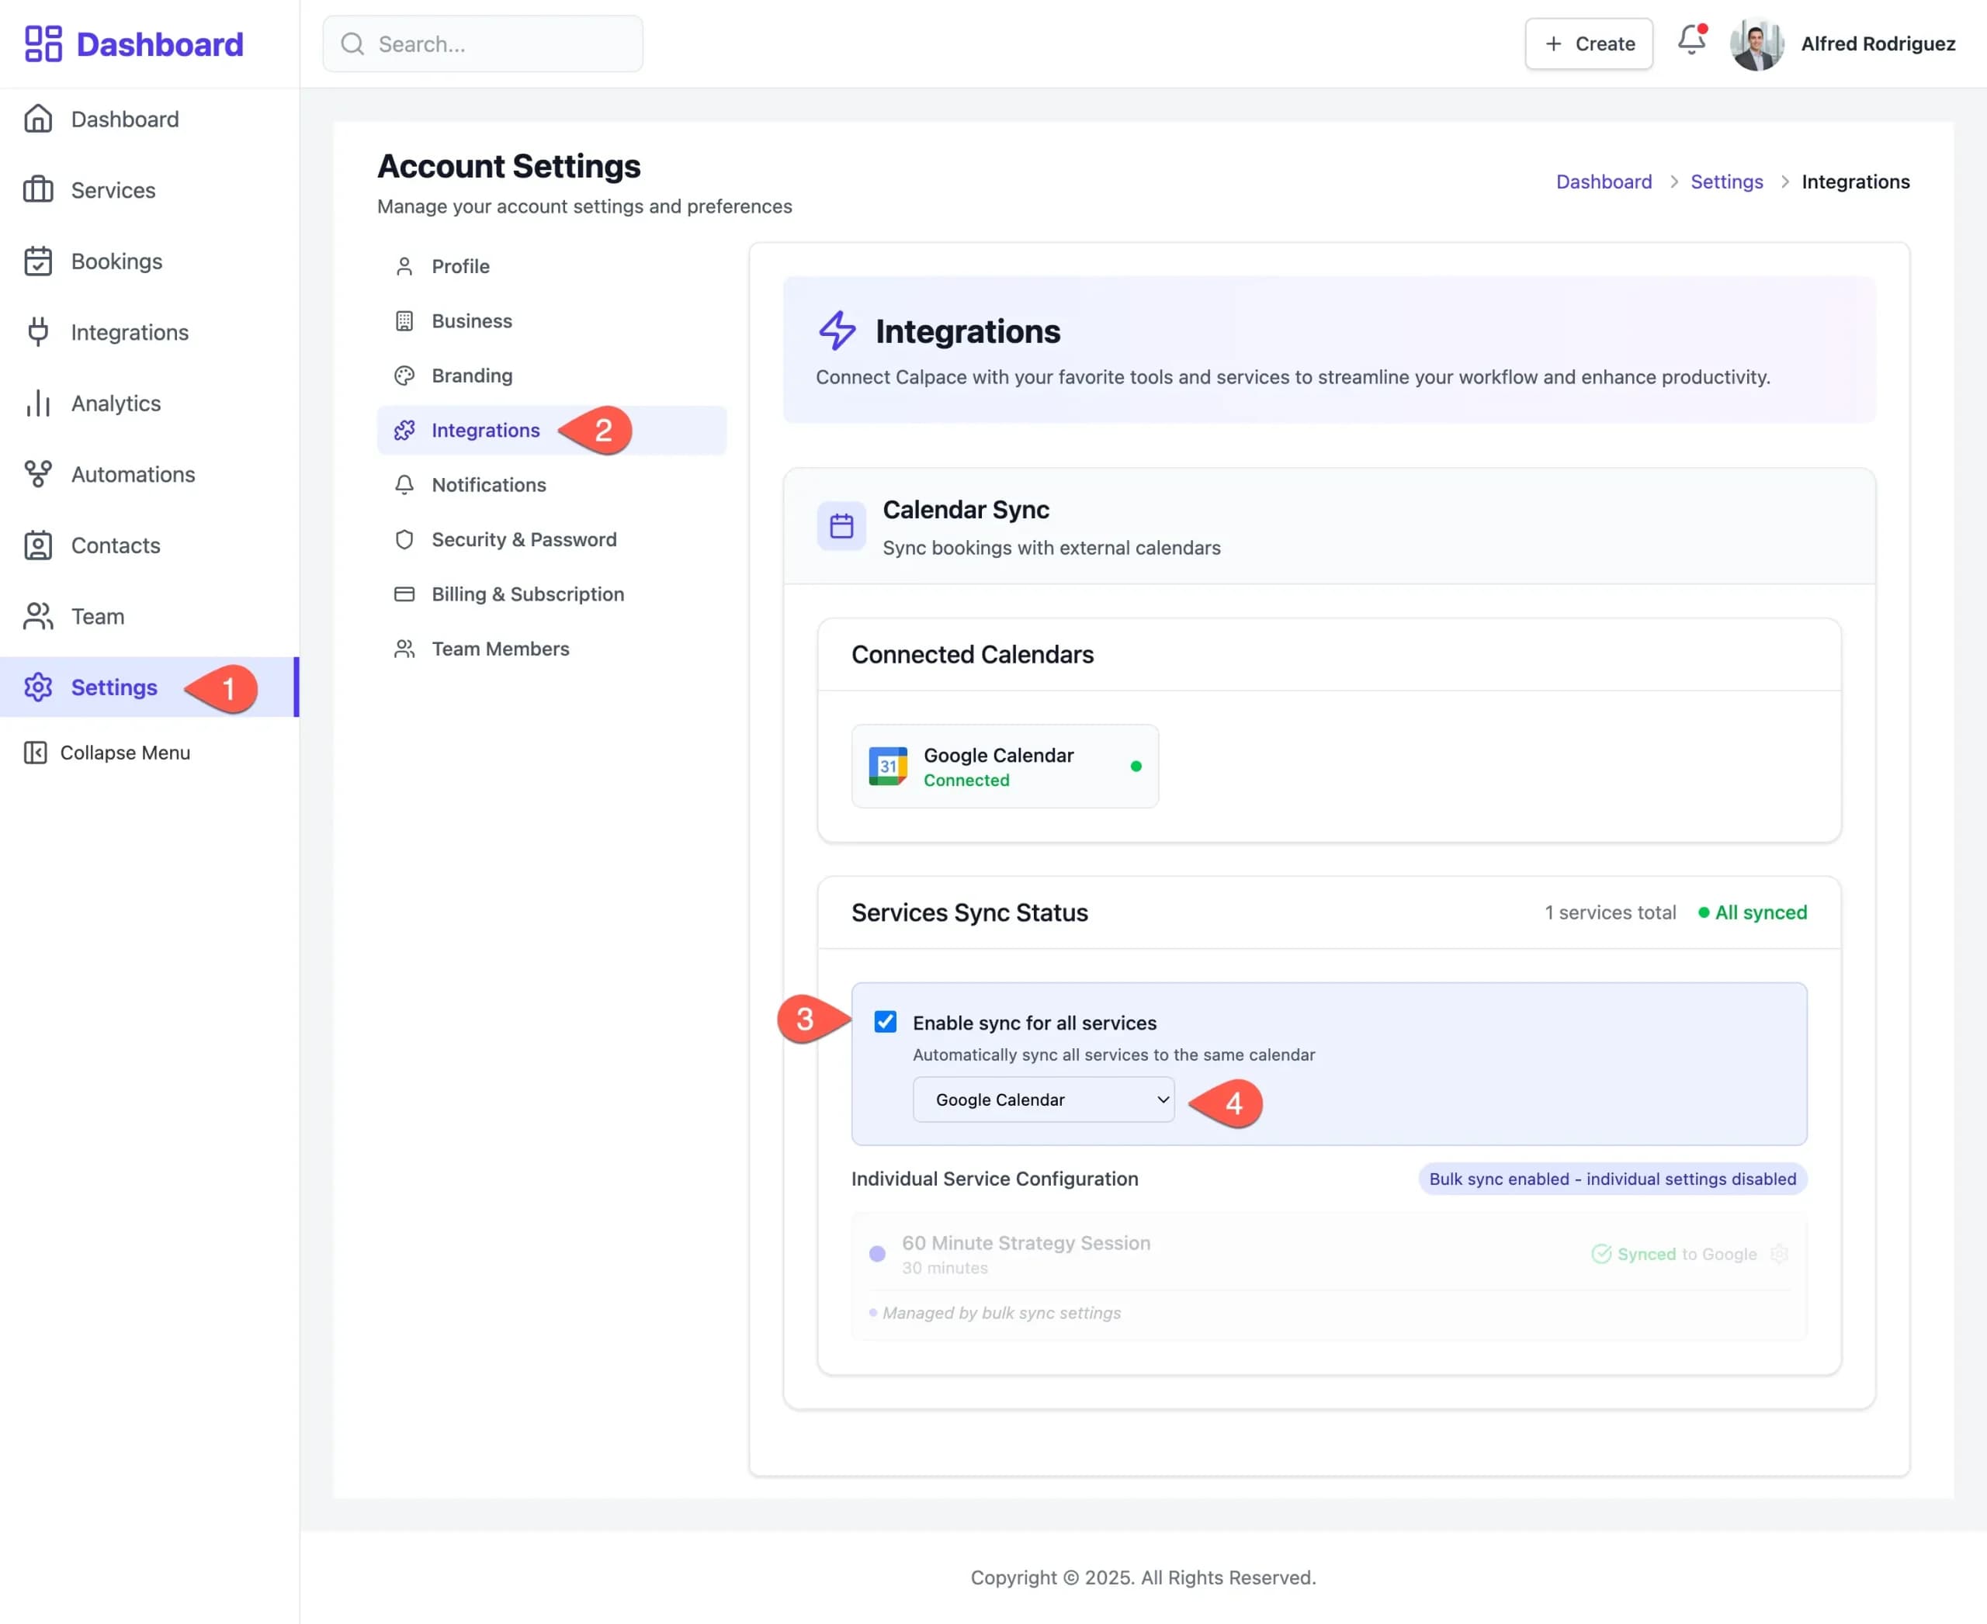Viewport: 1987px width, 1624px height.
Task: Click the Google Calendar logo icon
Action: coord(887,766)
